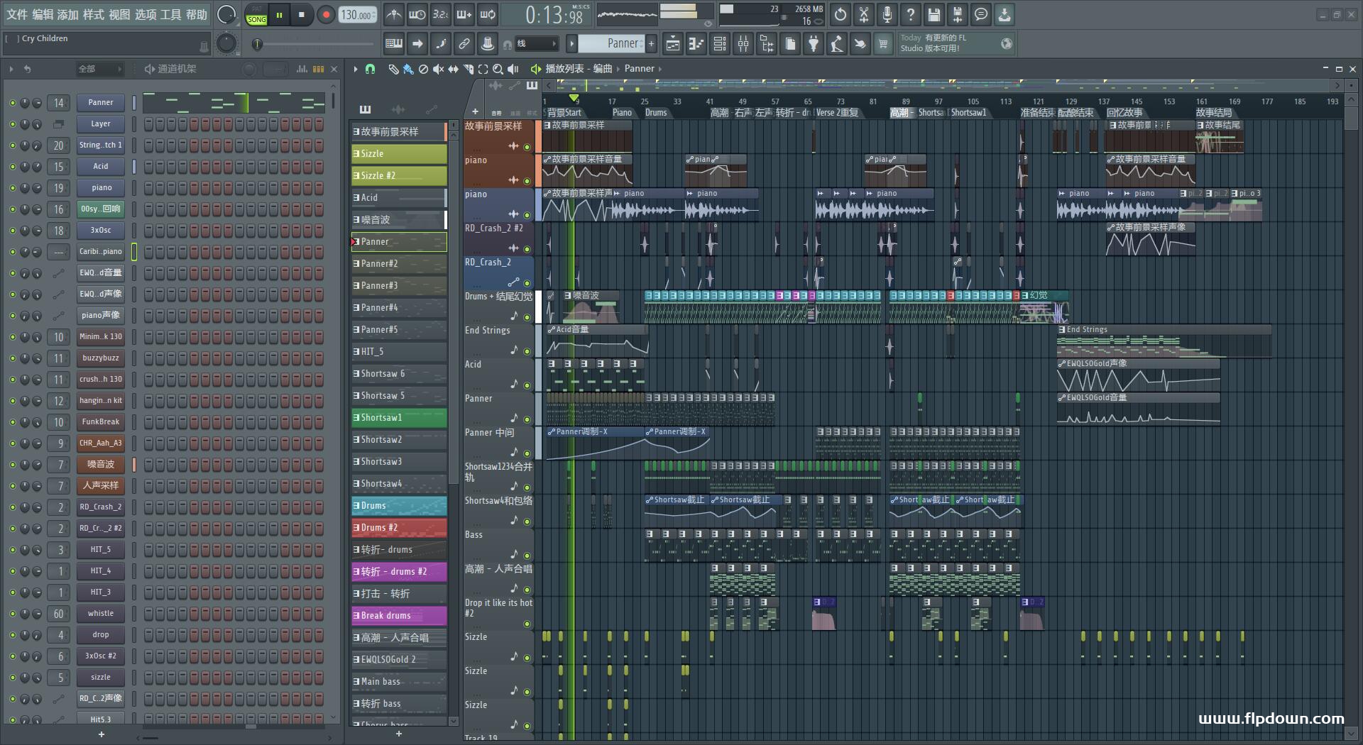This screenshot has width=1363, height=745.
Task: Enable typing keyboard to piano
Action: tap(394, 44)
